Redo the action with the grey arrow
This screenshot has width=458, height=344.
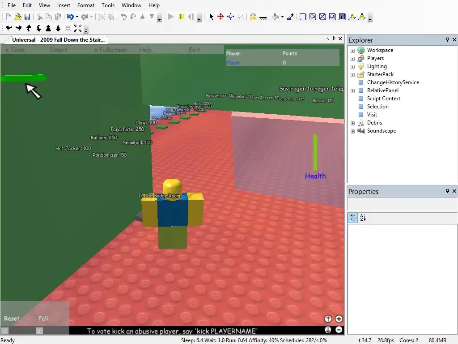coord(85,17)
